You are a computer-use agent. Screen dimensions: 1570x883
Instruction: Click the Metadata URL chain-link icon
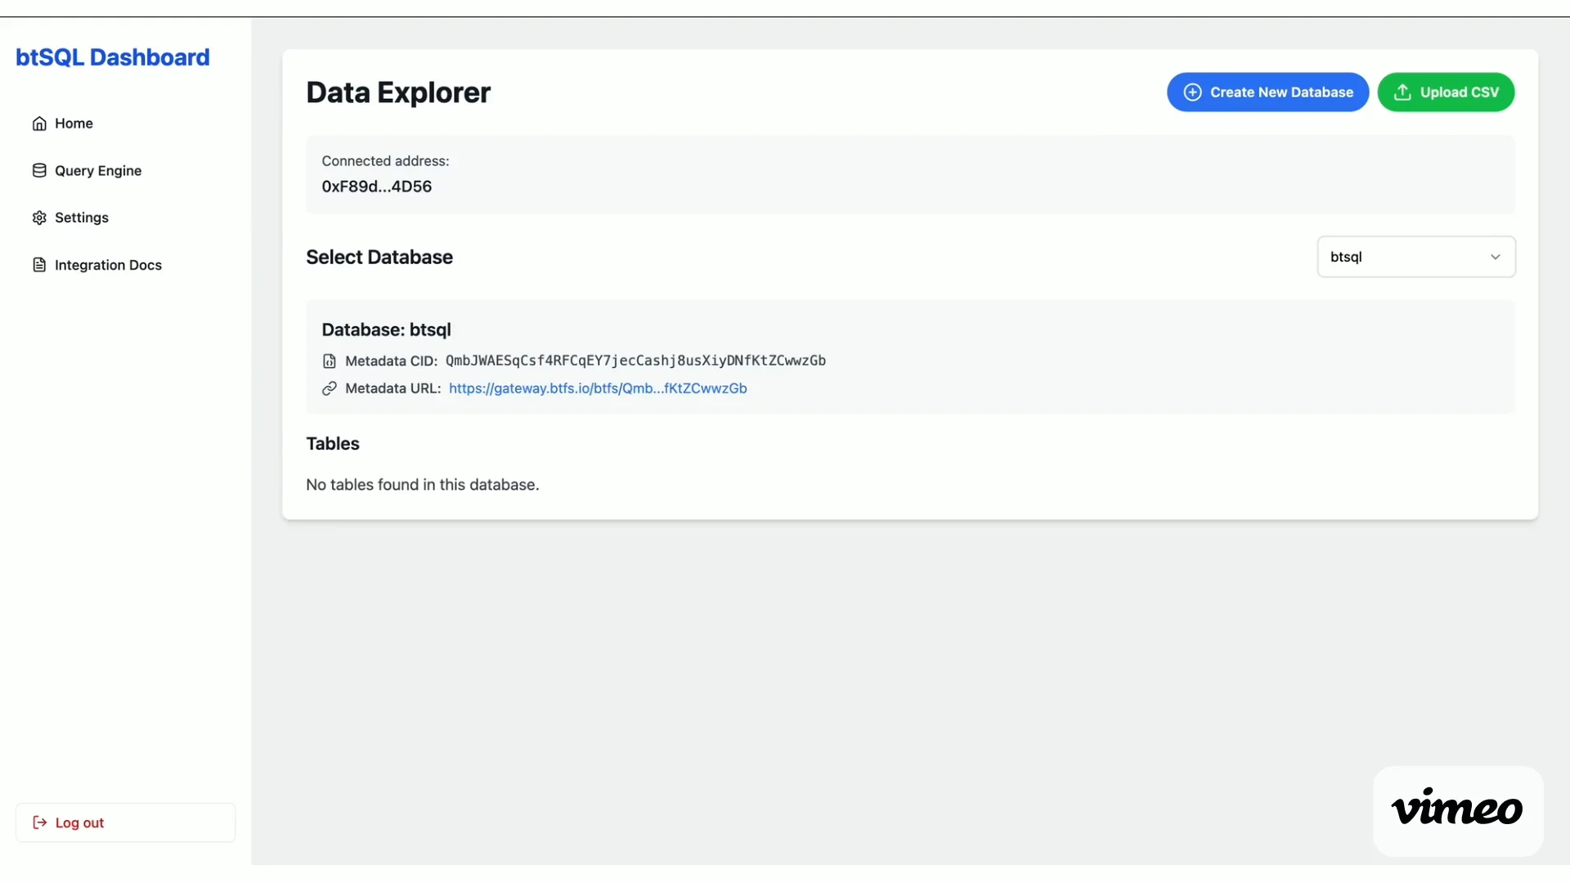pos(330,388)
